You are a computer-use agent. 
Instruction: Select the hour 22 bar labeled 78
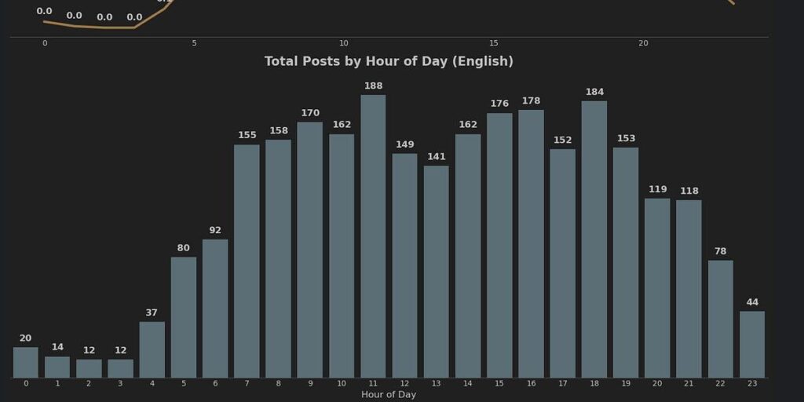(721, 319)
